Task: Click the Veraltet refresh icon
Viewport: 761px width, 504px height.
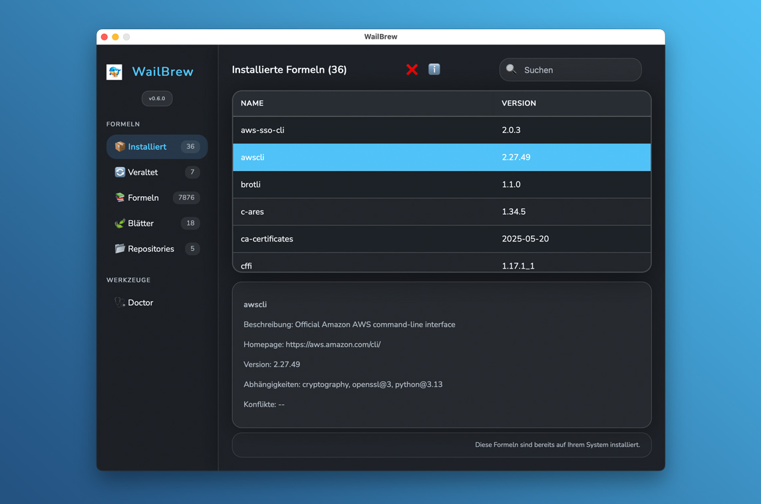Action: [x=120, y=172]
